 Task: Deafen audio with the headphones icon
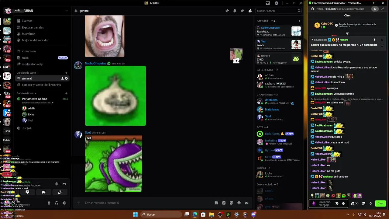57,203
